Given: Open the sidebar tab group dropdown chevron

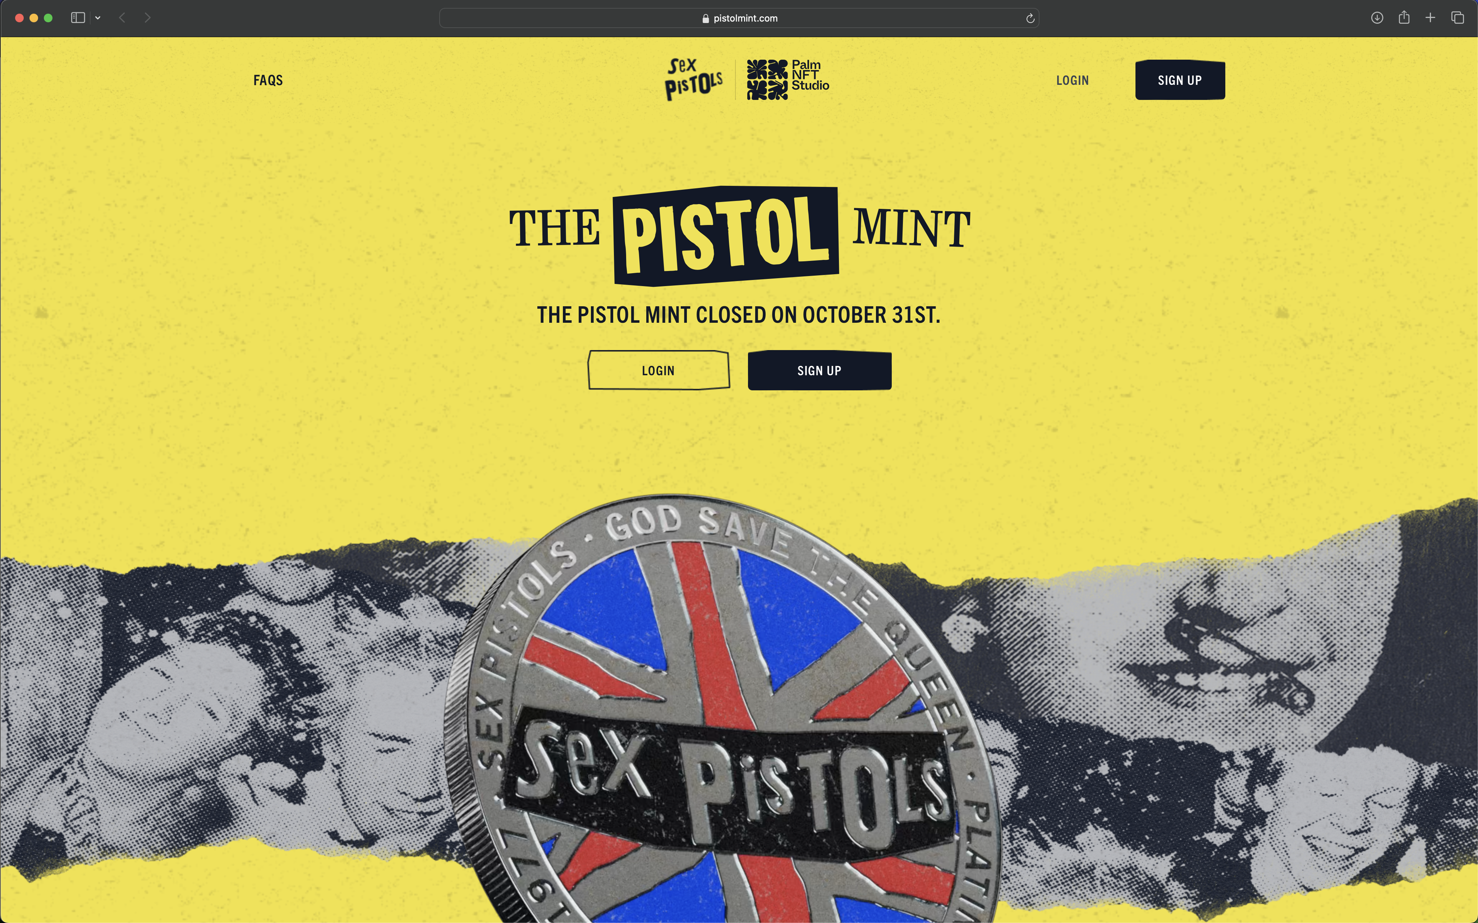Looking at the screenshot, I should [98, 18].
